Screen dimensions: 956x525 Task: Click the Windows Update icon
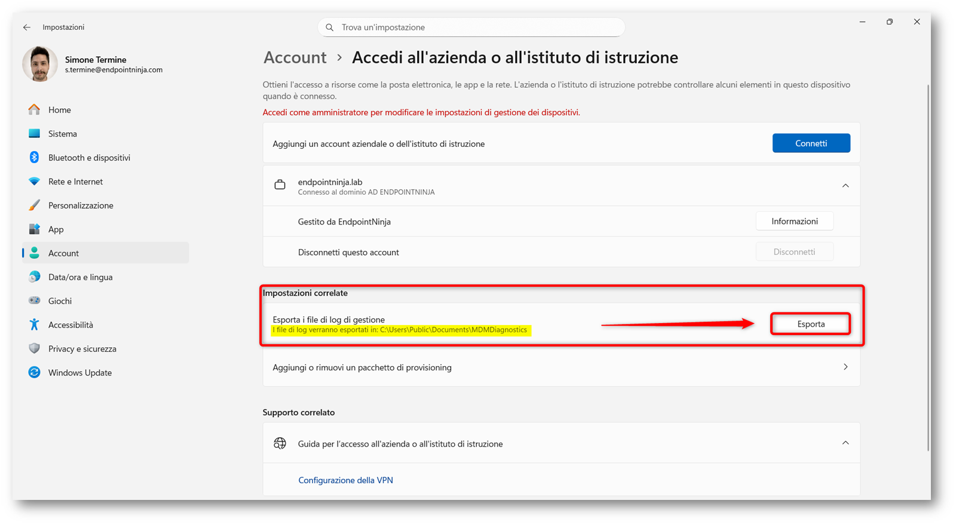pos(35,372)
